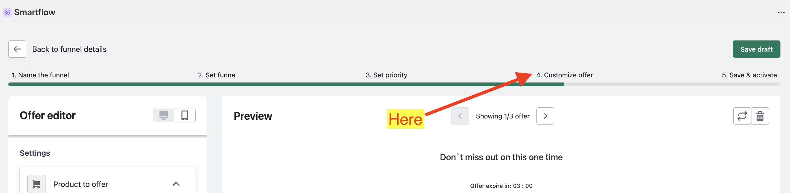Go to step 1 Name the funnel
The height and width of the screenshot is (193, 790).
pyautogui.click(x=40, y=75)
